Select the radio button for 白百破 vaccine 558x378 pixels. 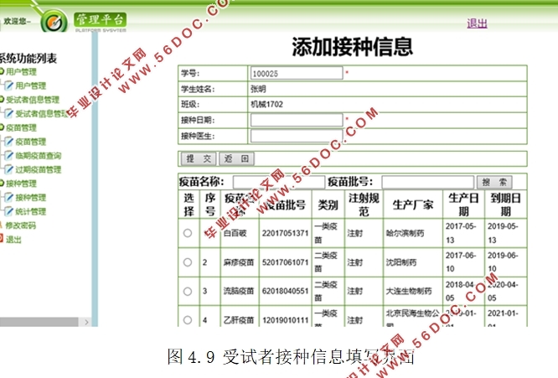188,233
